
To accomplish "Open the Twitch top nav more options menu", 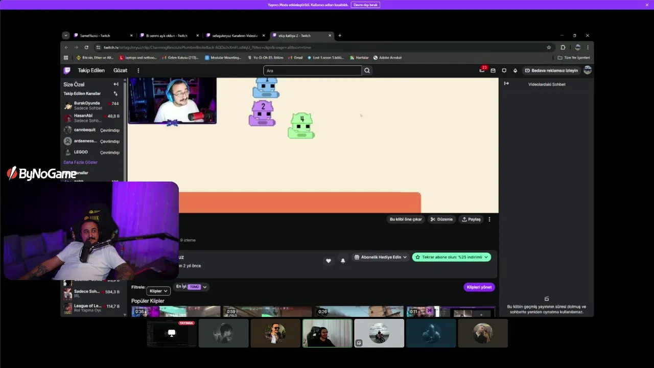I will [138, 71].
